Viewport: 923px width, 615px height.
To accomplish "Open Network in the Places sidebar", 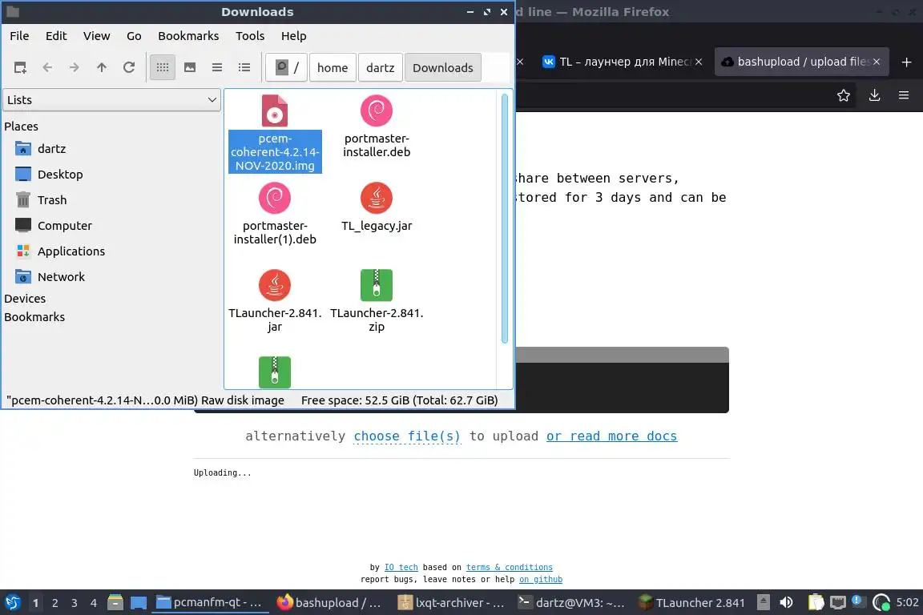I will pos(61,277).
